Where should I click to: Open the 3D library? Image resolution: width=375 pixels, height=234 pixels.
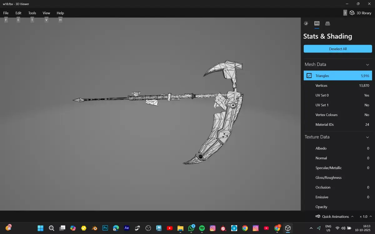pos(360,13)
